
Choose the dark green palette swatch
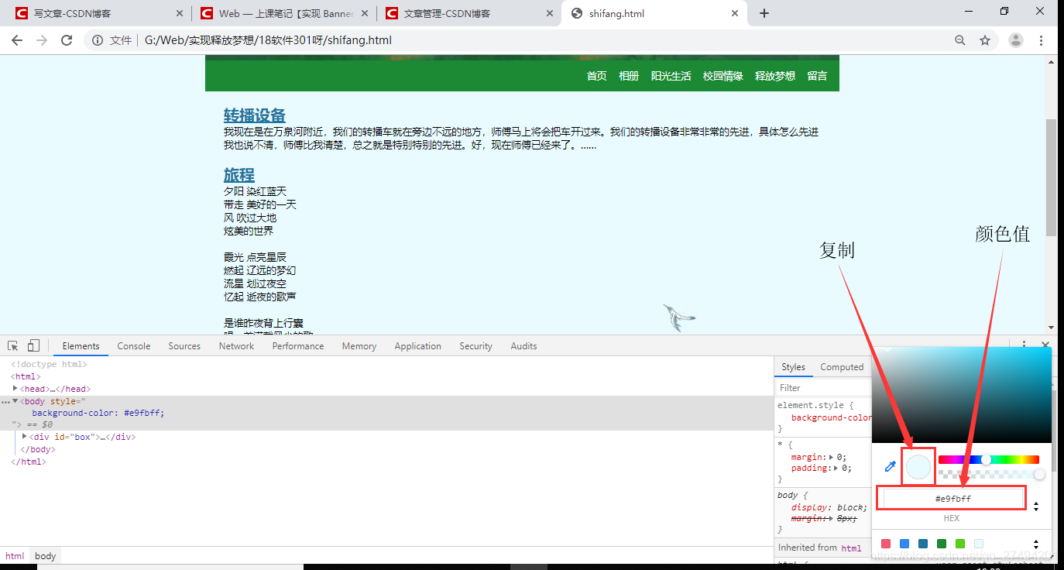942,544
